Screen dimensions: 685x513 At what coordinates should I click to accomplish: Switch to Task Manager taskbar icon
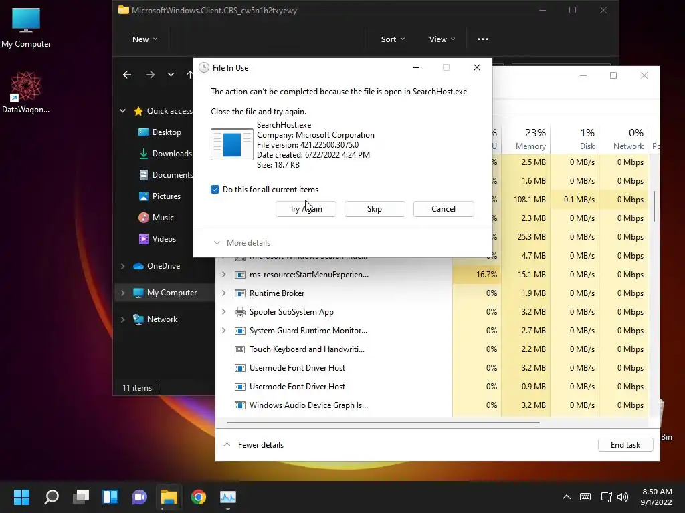(227, 497)
